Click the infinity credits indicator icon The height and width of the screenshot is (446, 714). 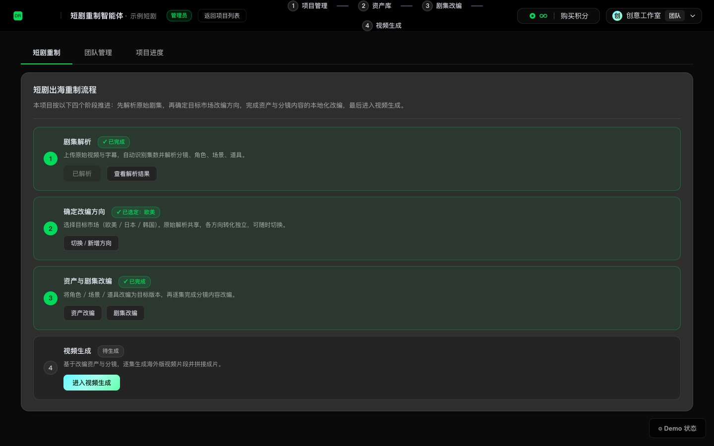click(x=543, y=16)
